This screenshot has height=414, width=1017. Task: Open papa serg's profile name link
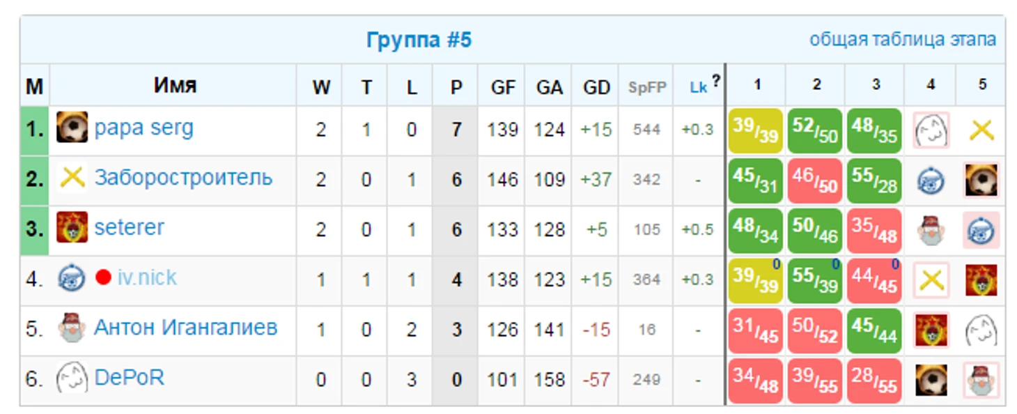click(x=143, y=128)
